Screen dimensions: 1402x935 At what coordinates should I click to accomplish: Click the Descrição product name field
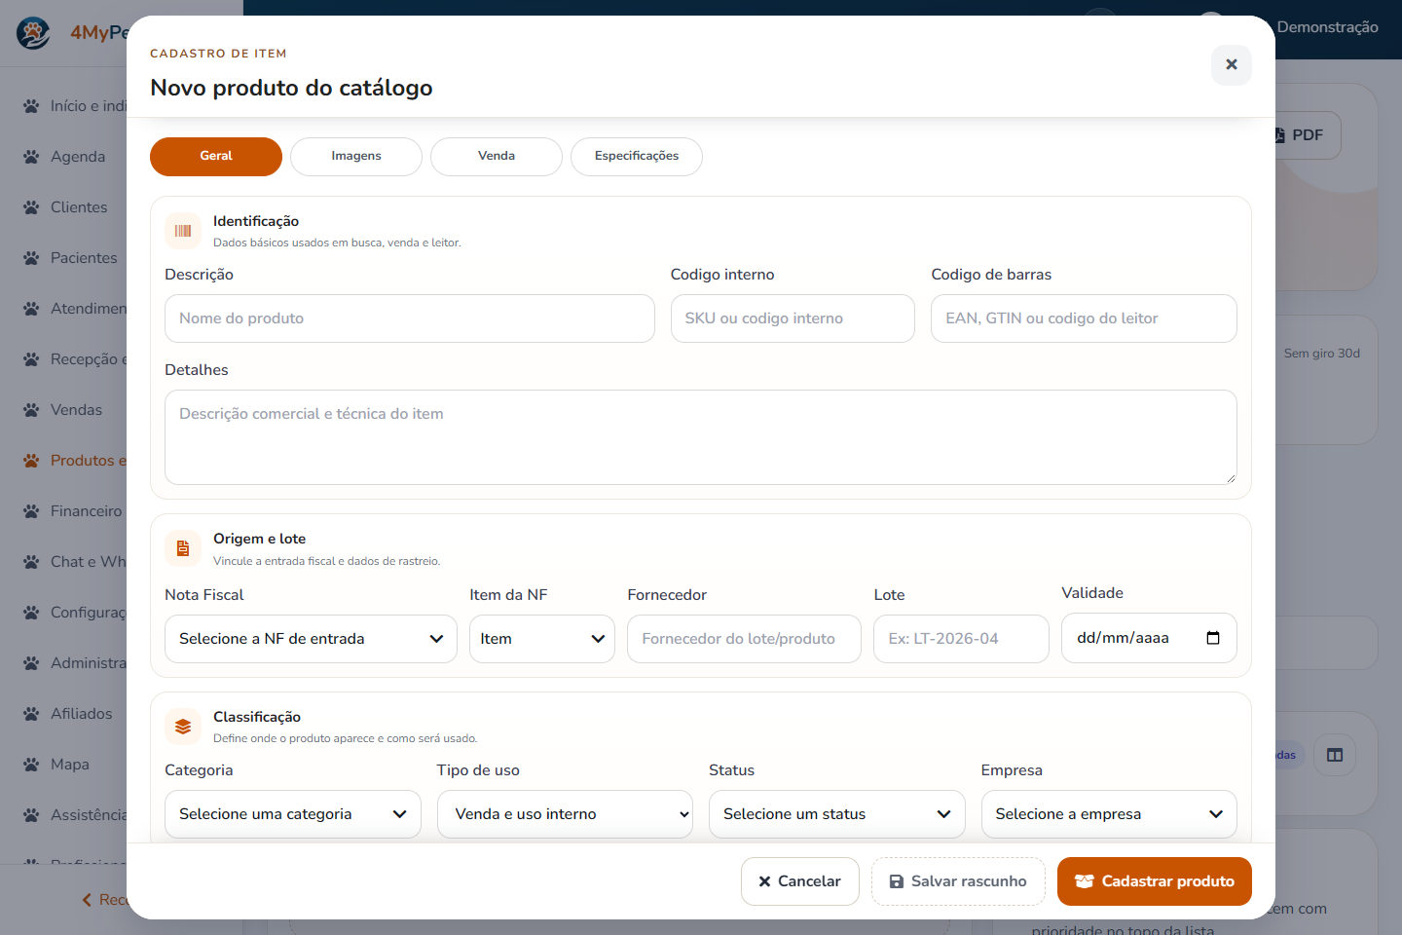pos(410,318)
